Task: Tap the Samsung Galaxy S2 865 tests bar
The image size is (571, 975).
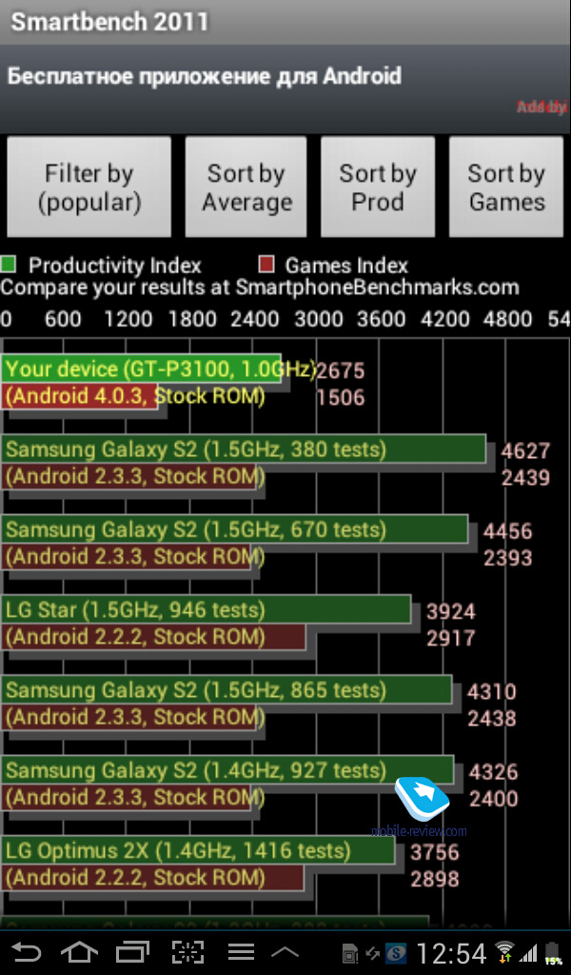Action: pyautogui.click(x=226, y=689)
